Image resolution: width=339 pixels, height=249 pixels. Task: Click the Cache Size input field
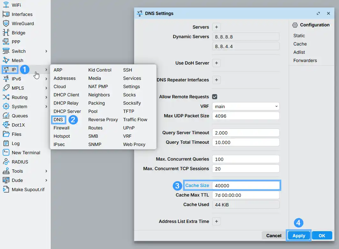point(246,186)
